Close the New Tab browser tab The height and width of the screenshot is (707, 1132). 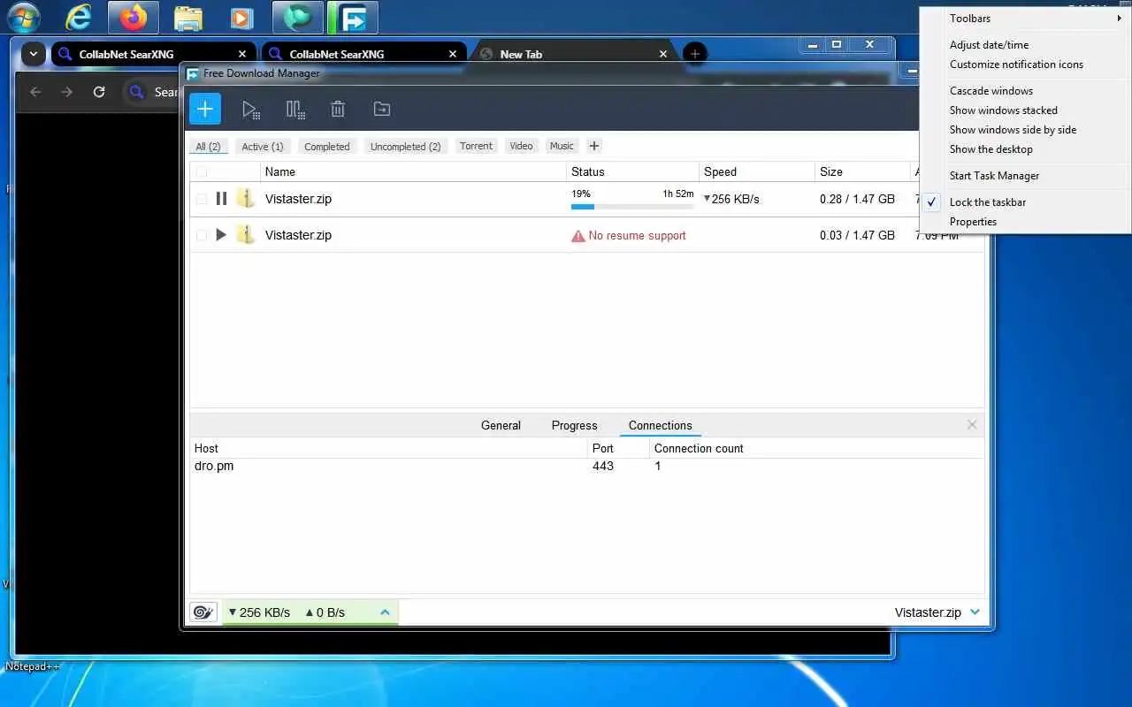663,54
